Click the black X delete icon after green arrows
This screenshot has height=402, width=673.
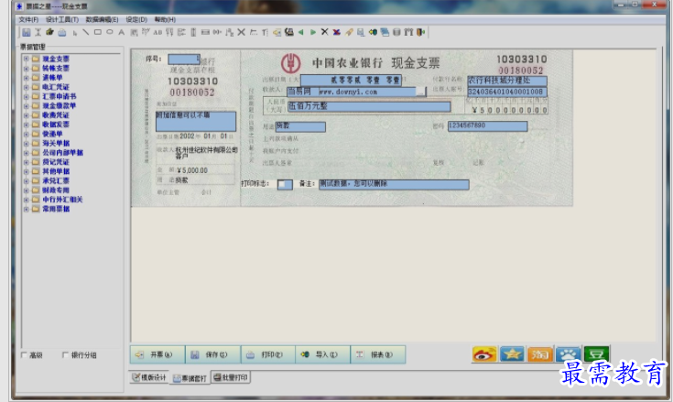click(324, 32)
